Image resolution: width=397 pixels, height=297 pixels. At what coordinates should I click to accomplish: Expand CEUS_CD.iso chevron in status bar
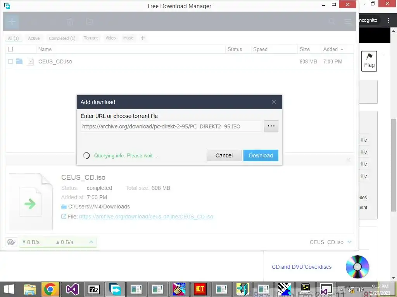point(349,242)
